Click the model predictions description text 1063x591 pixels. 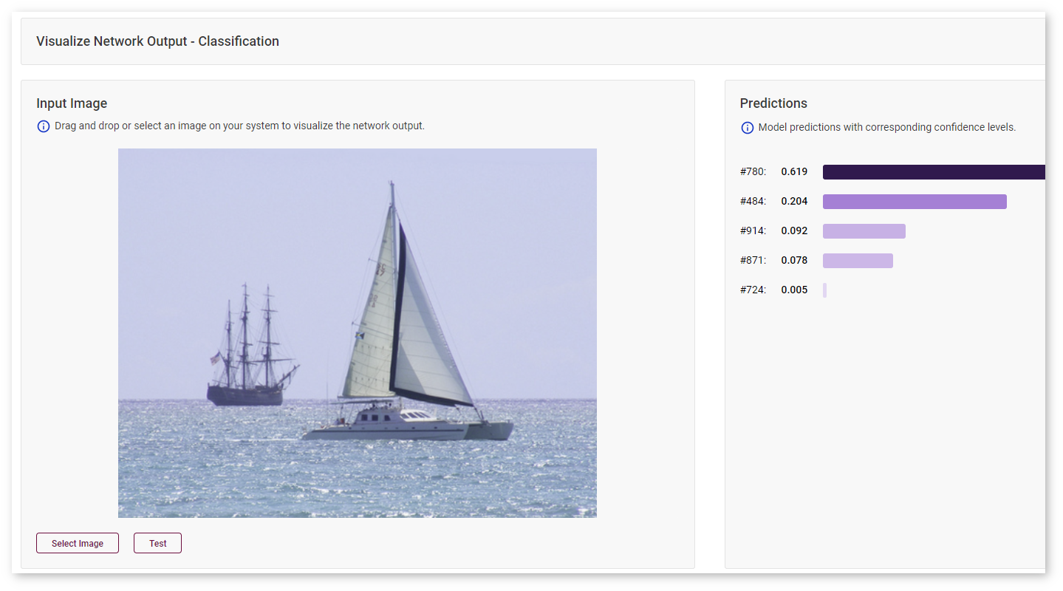pyautogui.click(x=887, y=127)
